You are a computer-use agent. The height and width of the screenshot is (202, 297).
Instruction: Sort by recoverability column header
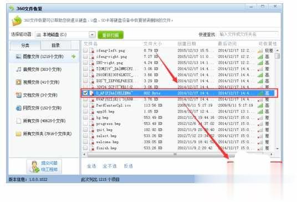point(268,44)
